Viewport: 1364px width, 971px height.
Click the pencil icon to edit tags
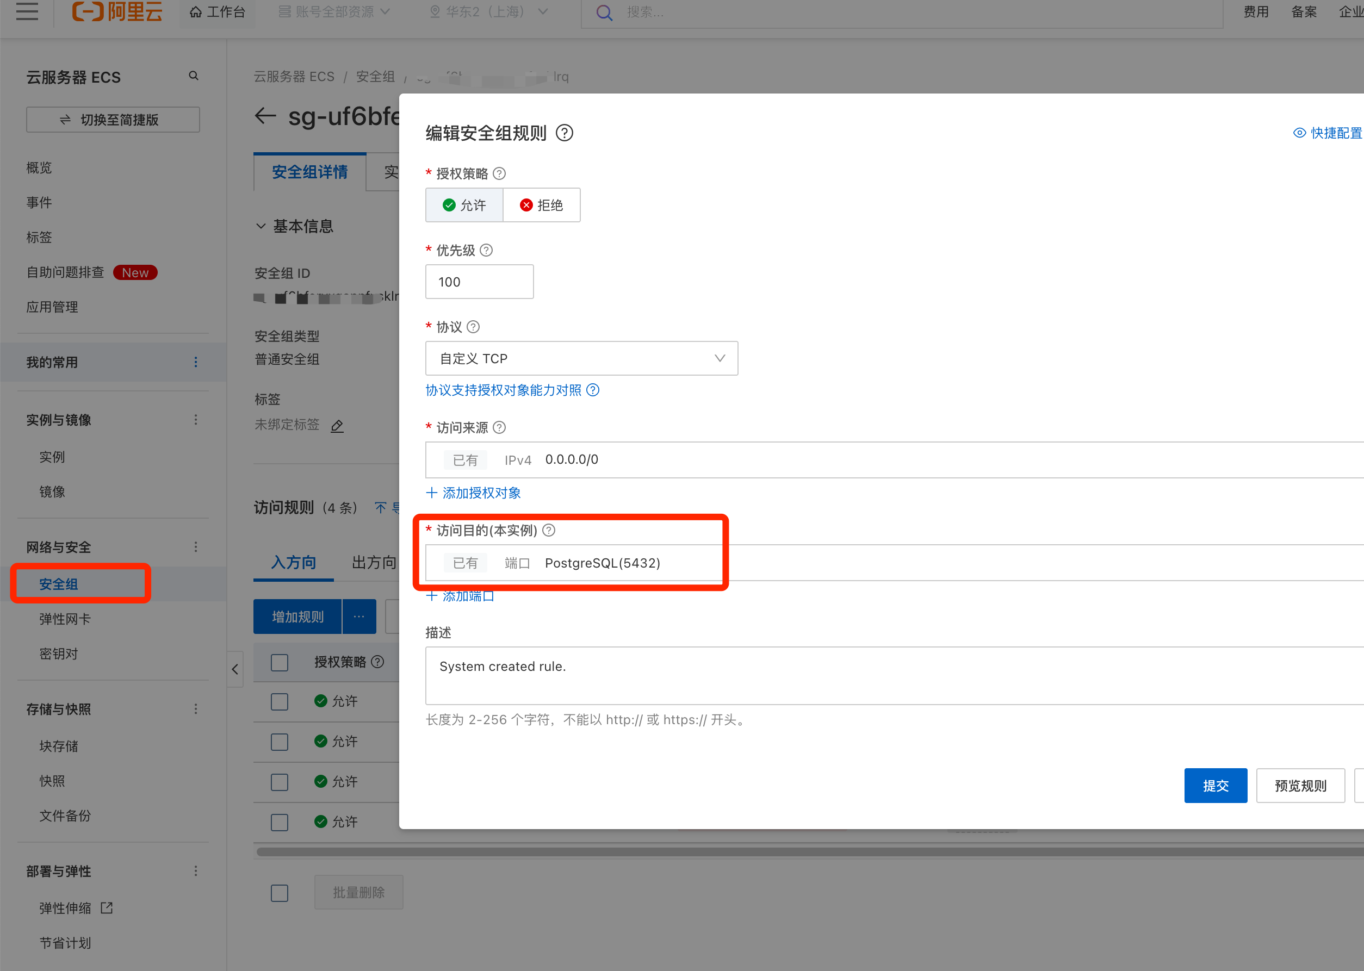coord(337,426)
